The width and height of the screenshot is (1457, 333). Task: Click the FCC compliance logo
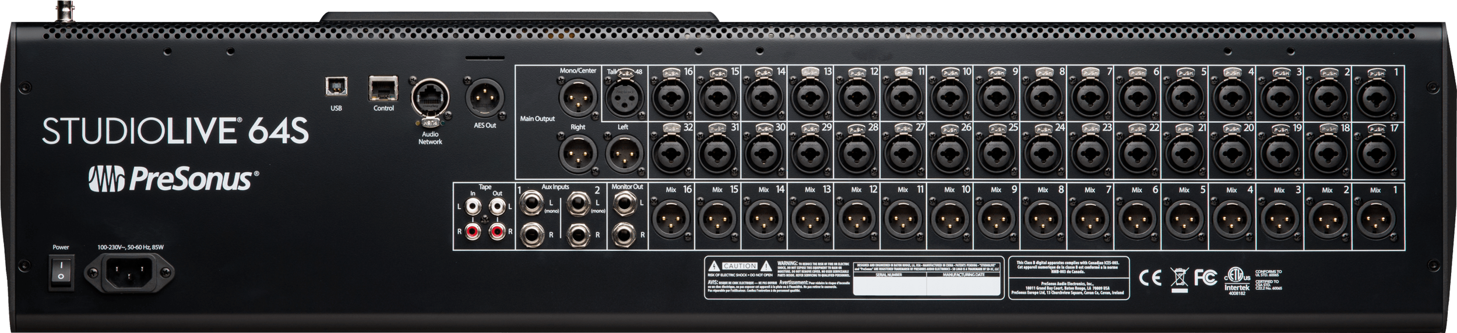[x=1205, y=278]
